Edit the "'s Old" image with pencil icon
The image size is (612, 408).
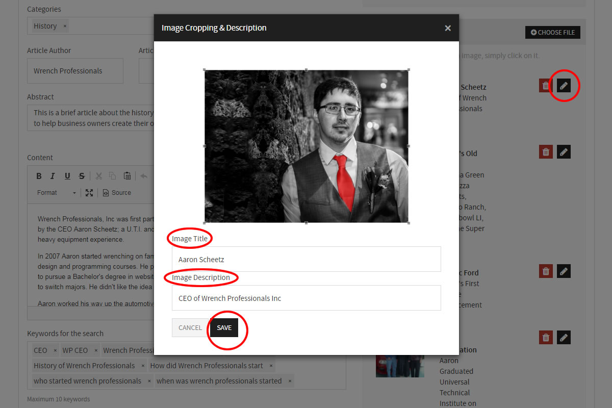coord(564,151)
